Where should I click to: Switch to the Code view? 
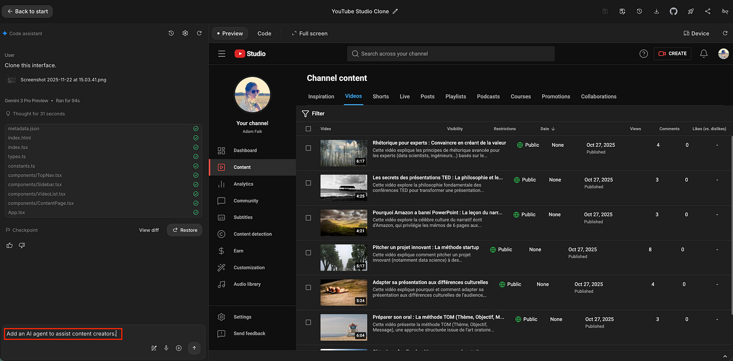[264, 33]
